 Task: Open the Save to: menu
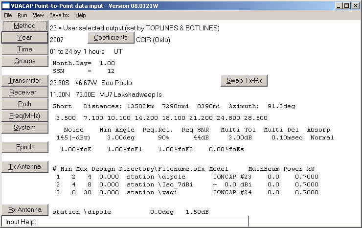[x=59, y=15]
